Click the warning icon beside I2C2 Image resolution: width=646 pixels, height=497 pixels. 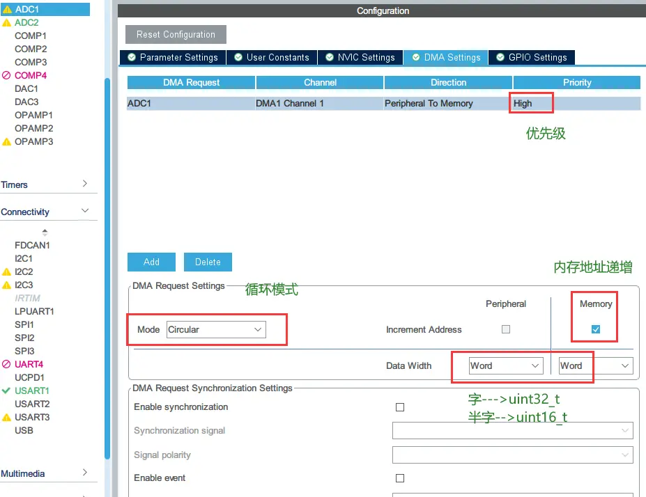(7, 272)
